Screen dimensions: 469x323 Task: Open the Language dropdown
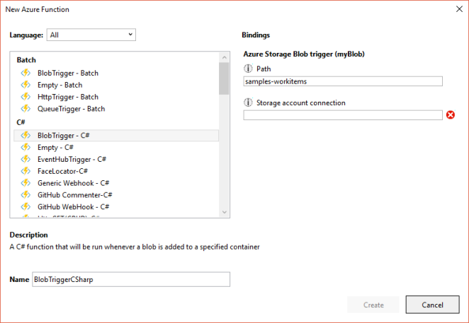[91, 35]
